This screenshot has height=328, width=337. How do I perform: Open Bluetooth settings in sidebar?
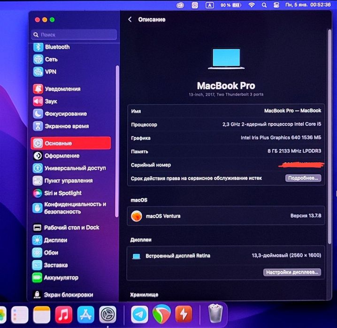click(x=52, y=47)
